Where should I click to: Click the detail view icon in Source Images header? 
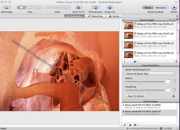tap(177, 20)
